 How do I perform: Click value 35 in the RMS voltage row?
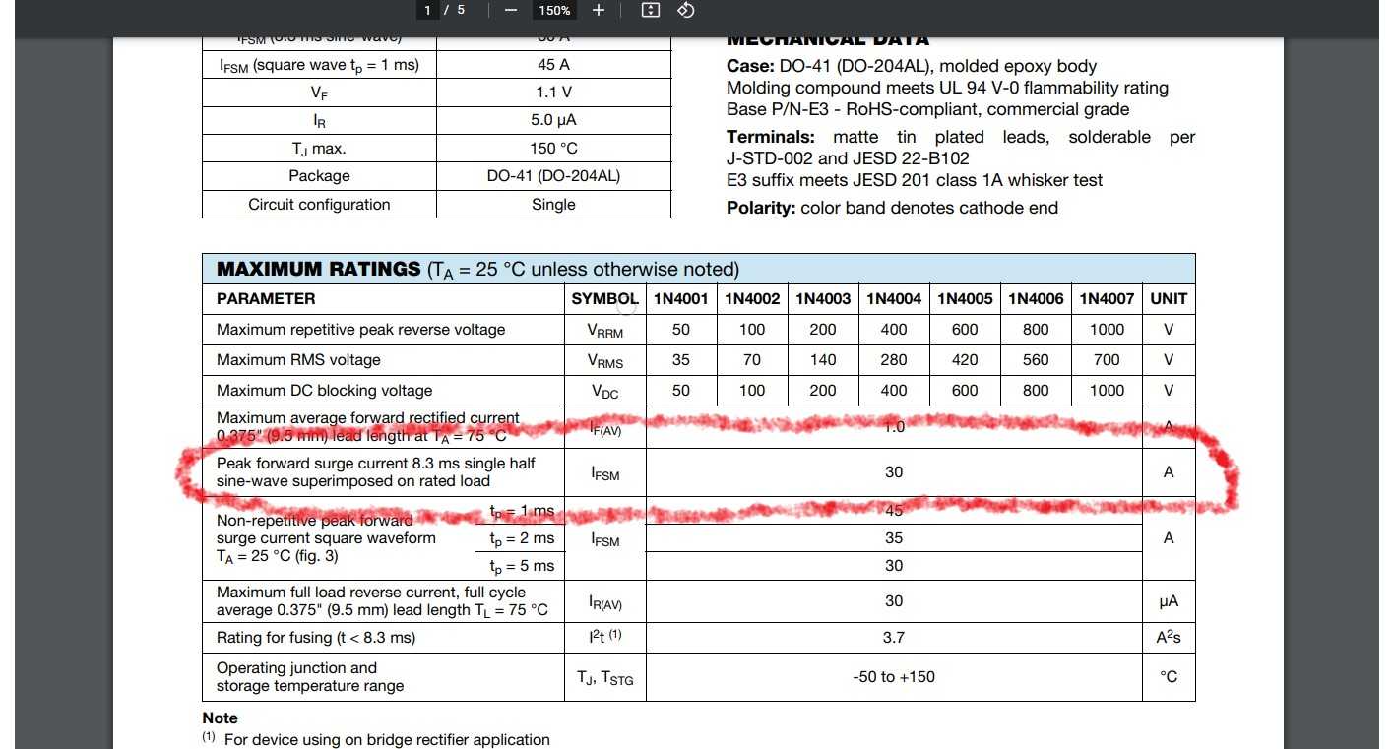point(681,360)
